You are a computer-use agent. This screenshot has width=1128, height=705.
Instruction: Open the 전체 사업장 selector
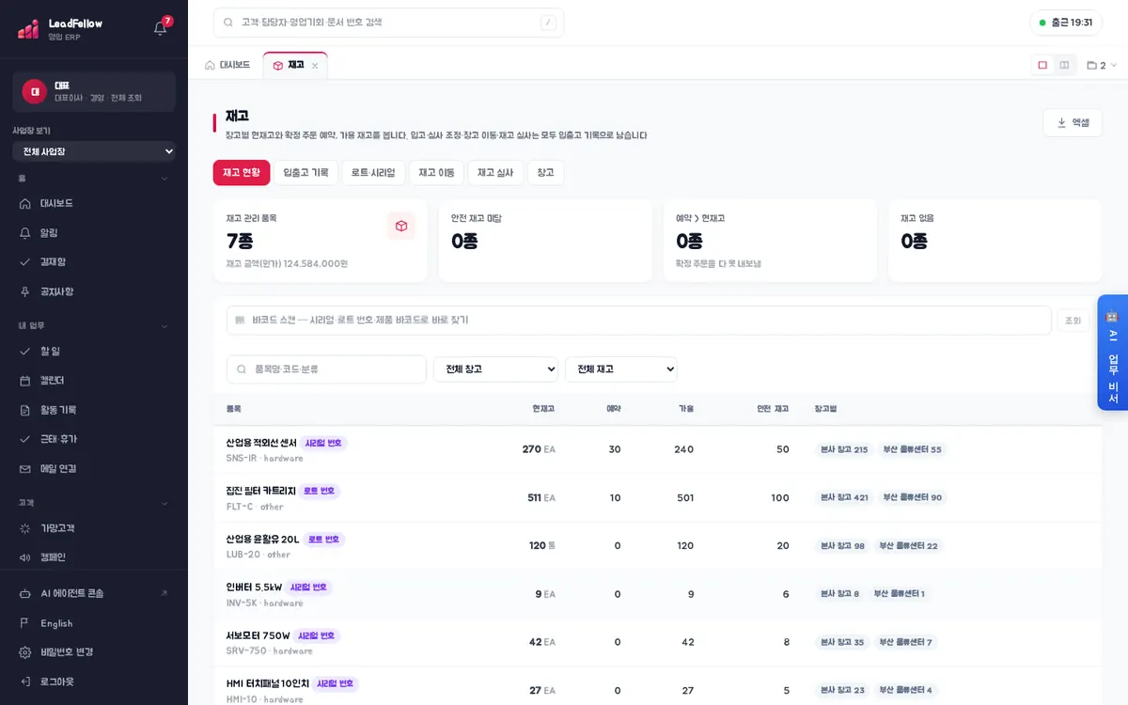tap(94, 151)
